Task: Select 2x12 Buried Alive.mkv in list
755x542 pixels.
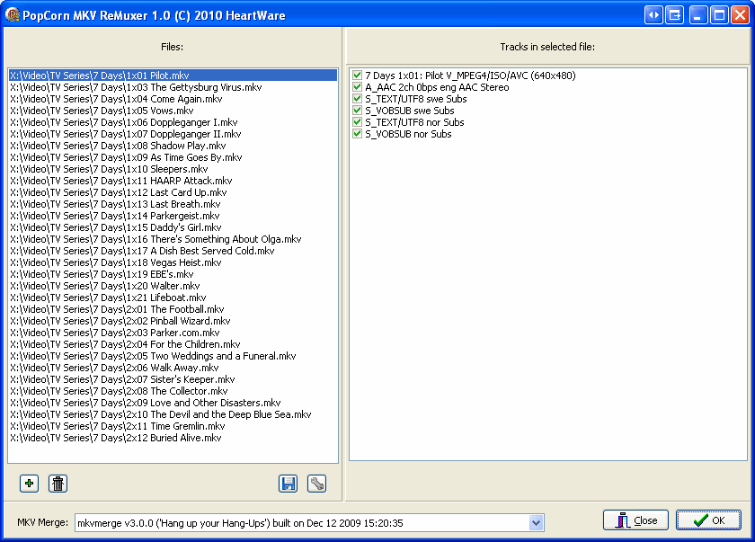Action: [x=115, y=438]
